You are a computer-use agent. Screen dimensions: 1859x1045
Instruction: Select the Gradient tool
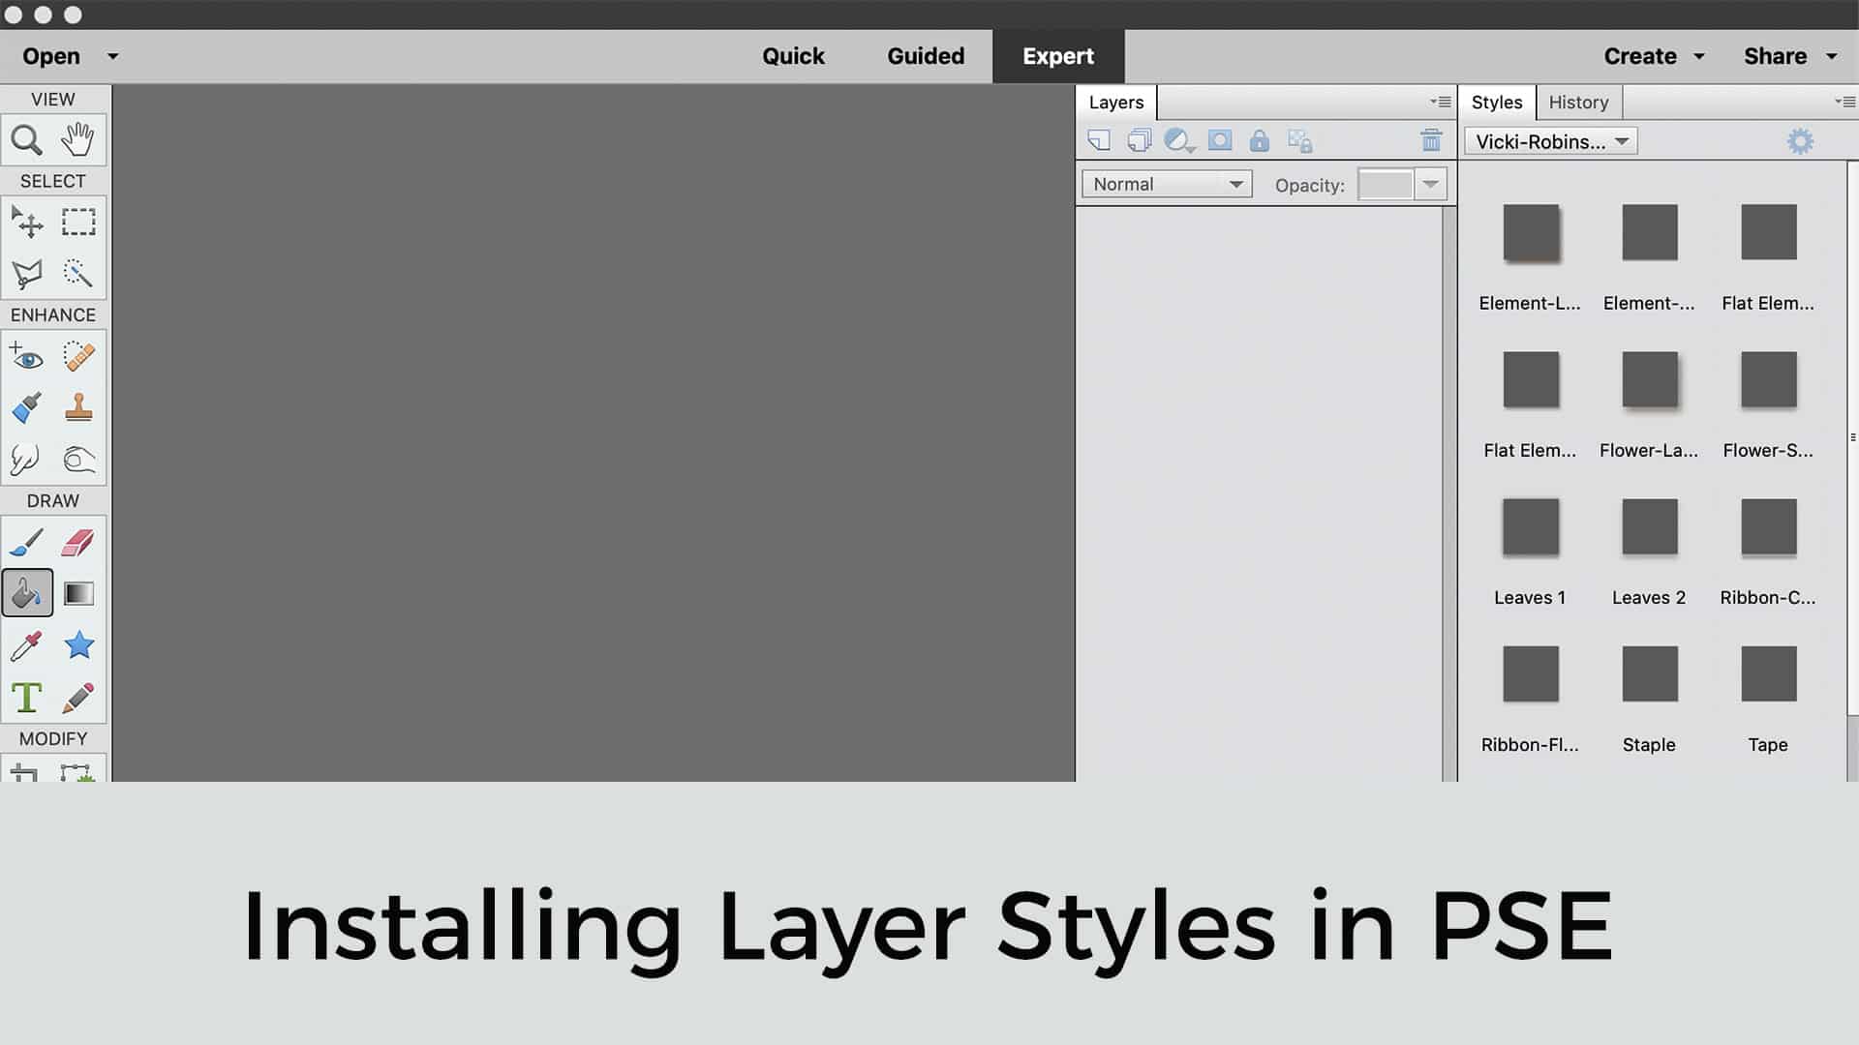[x=78, y=593]
